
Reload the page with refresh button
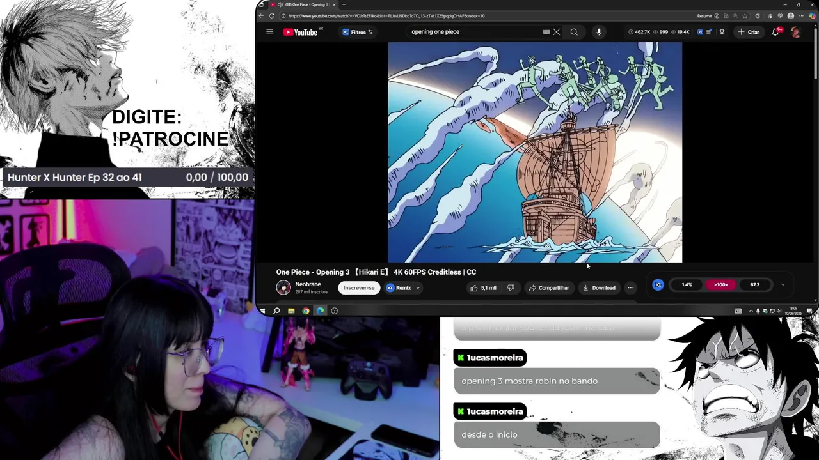[271, 16]
